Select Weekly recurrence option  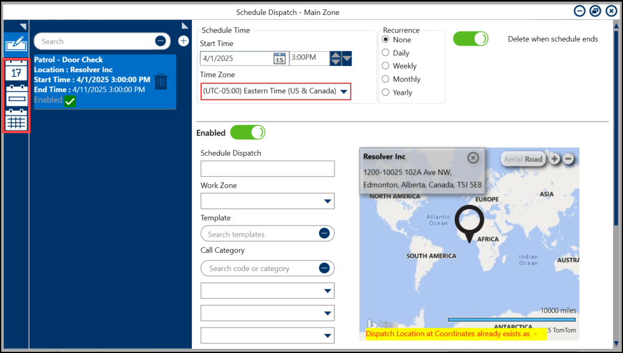point(386,65)
